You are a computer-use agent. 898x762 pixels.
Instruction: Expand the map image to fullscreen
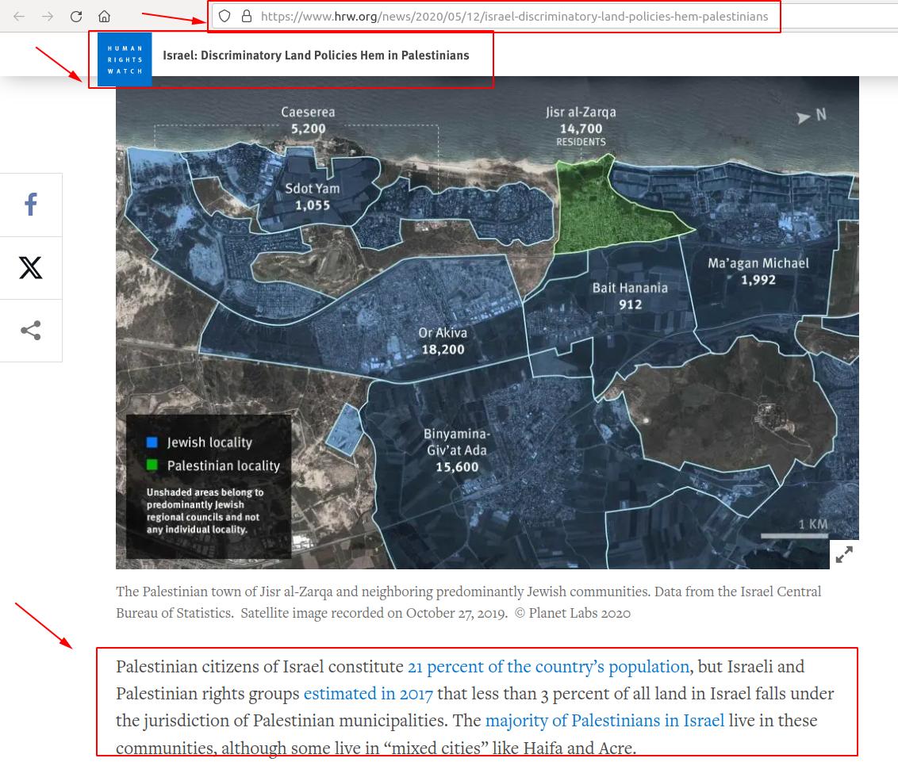[x=844, y=554]
